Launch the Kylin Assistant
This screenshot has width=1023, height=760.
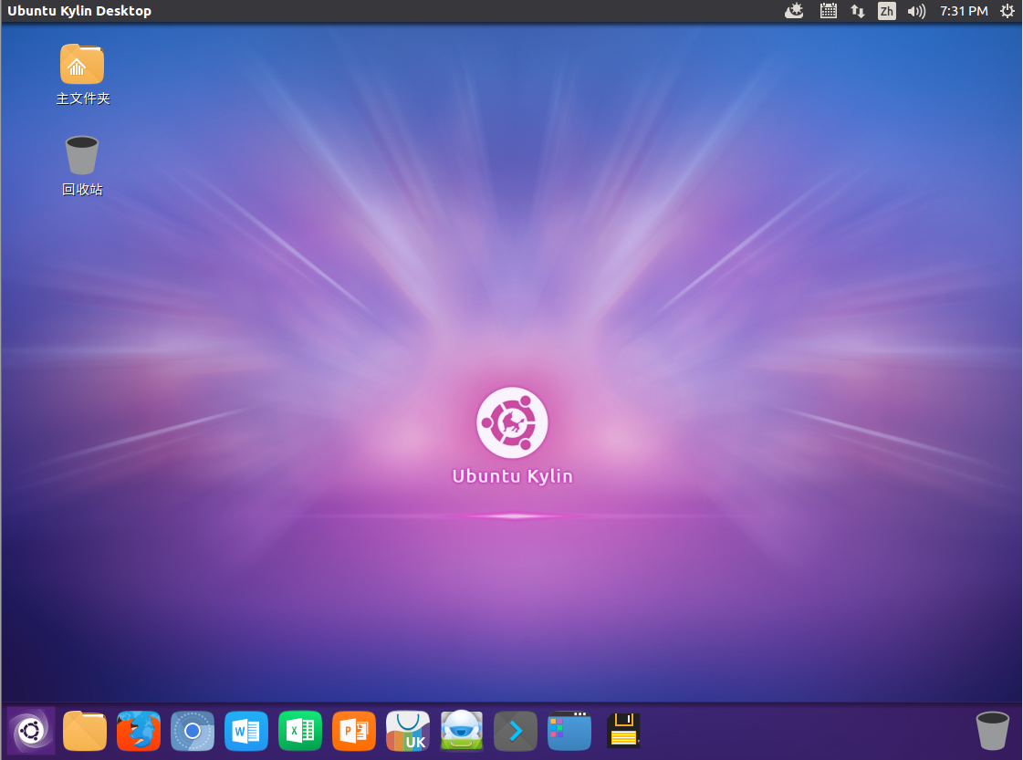[x=461, y=731]
